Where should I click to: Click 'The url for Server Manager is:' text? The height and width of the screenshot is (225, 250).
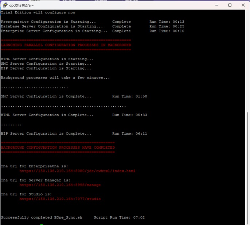35,180
